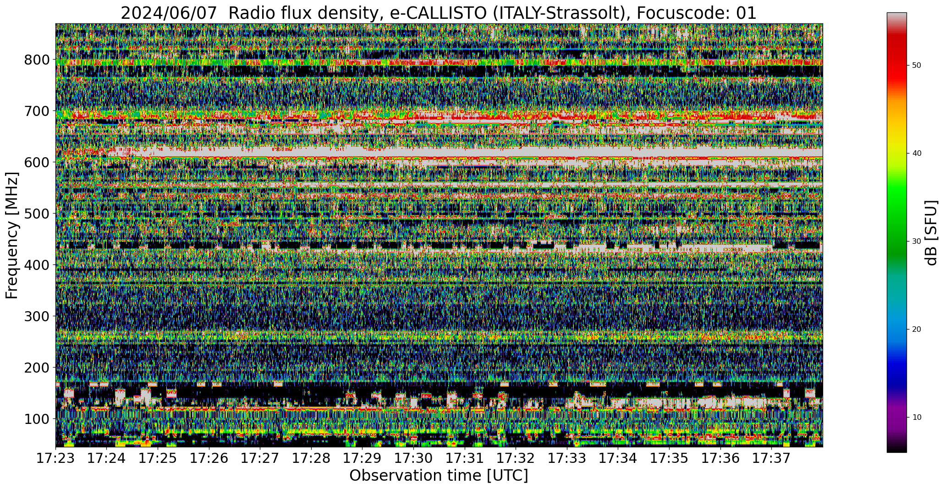
Task: Select the 100 frequency tick label
Action: (38, 419)
